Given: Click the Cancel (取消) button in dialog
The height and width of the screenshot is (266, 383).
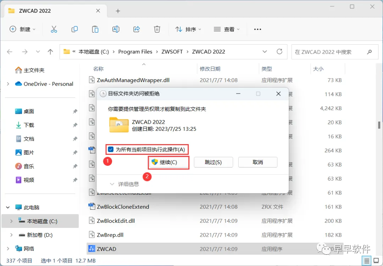Looking at the screenshot, I should point(258,162).
